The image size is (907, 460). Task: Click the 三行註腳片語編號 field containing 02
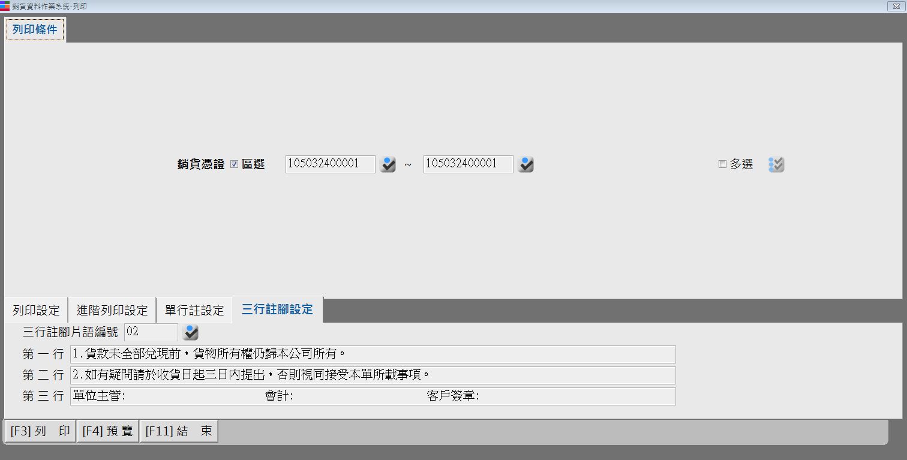[151, 332]
